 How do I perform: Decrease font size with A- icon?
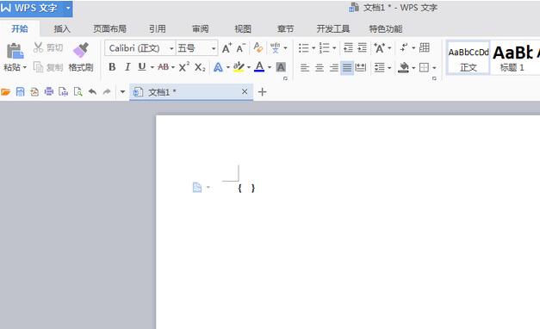(241, 48)
